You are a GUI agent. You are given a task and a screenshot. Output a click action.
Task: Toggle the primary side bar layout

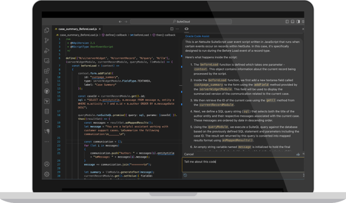point(287,21)
